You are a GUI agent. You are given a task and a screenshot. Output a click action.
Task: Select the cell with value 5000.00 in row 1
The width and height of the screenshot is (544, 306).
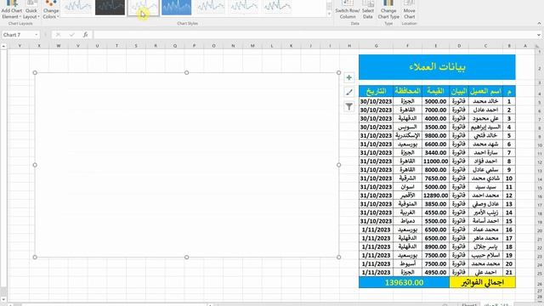436,101
